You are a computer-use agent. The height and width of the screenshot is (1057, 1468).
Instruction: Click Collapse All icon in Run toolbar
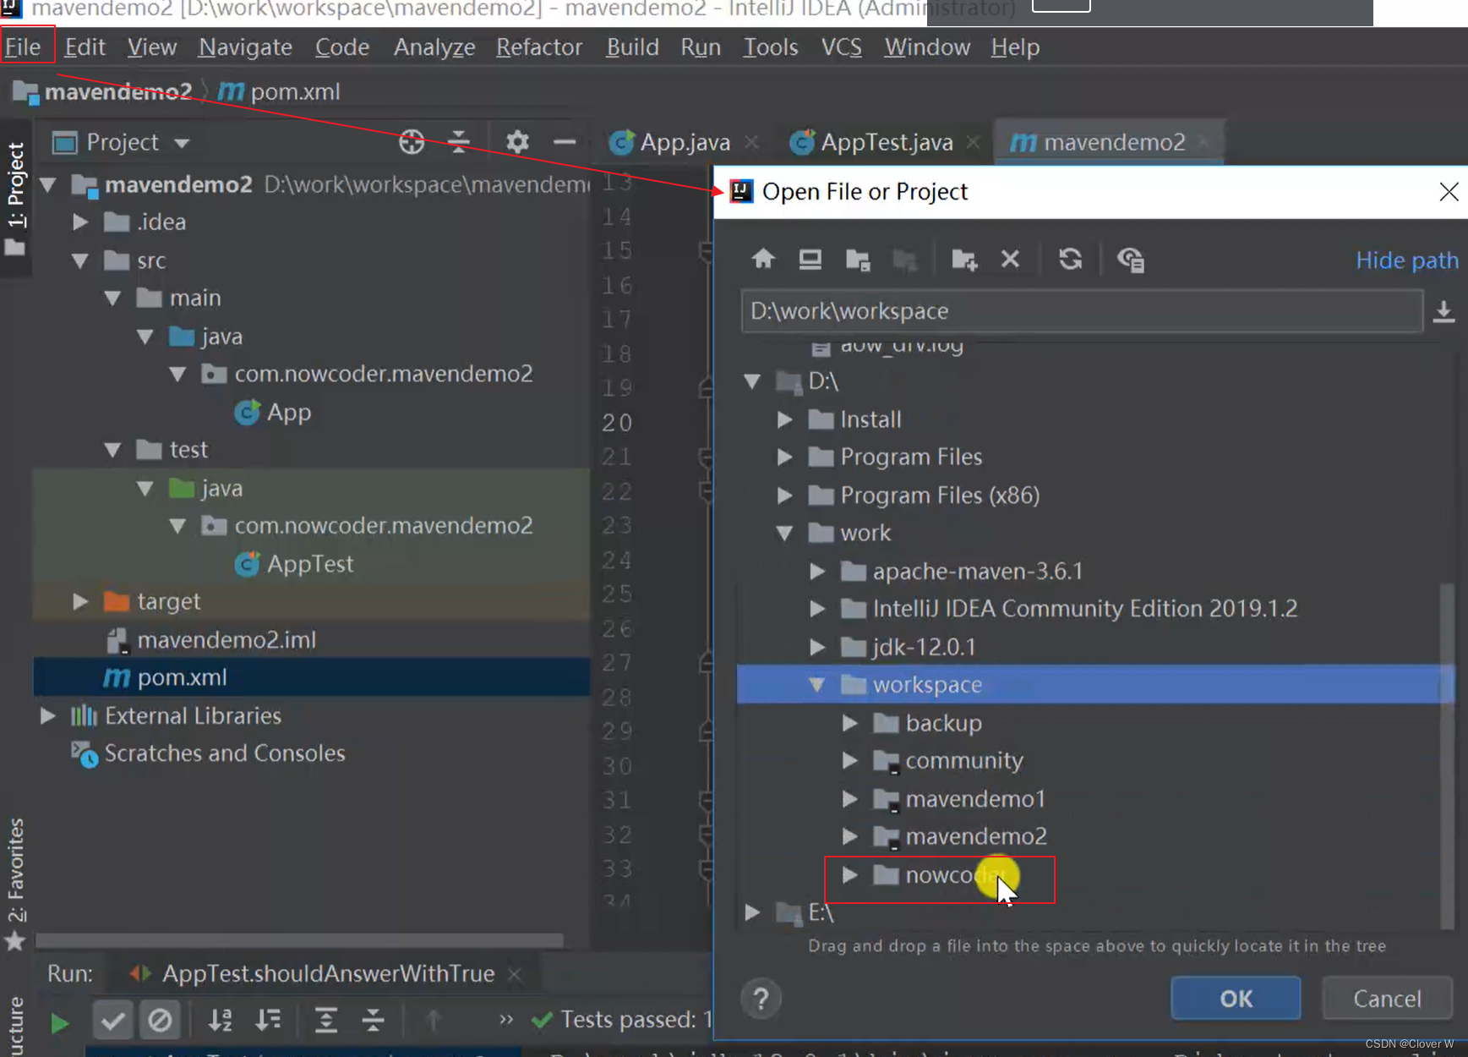pyautogui.click(x=374, y=1021)
